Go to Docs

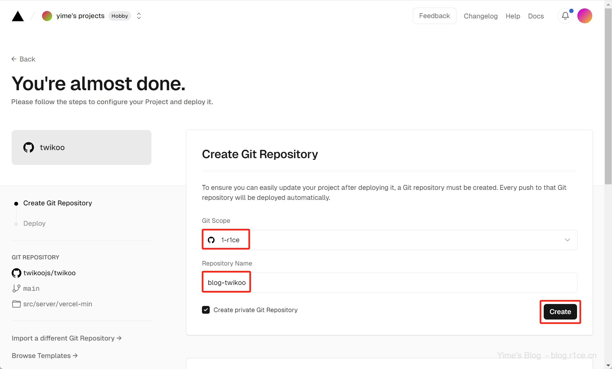(536, 16)
